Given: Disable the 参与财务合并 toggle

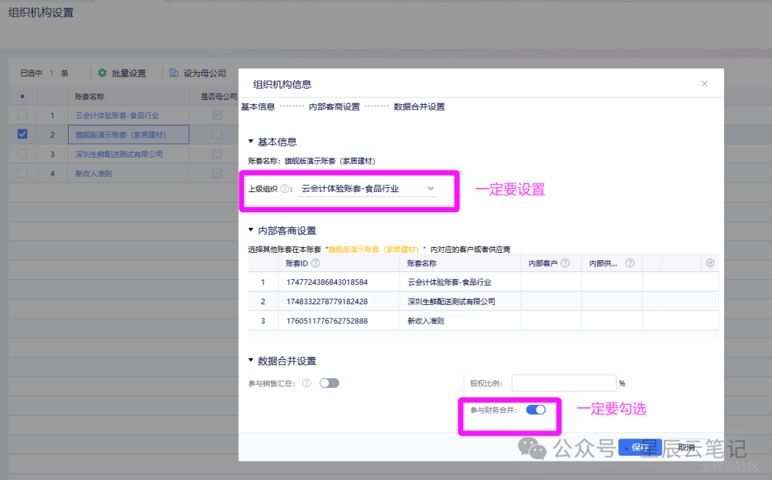Looking at the screenshot, I should (x=535, y=410).
